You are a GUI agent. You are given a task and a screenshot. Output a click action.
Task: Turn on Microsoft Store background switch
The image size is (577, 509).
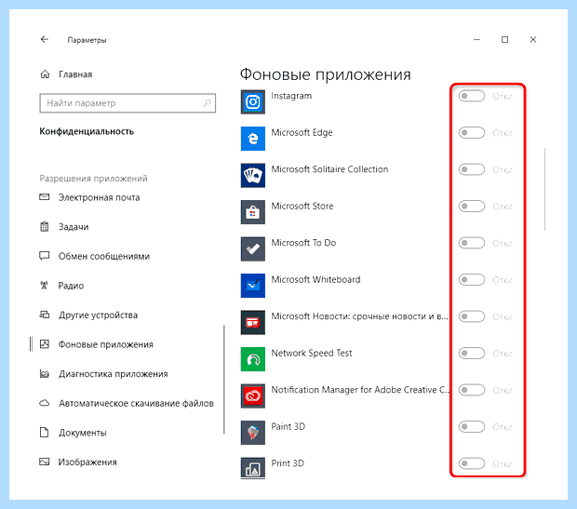coord(472,206)
